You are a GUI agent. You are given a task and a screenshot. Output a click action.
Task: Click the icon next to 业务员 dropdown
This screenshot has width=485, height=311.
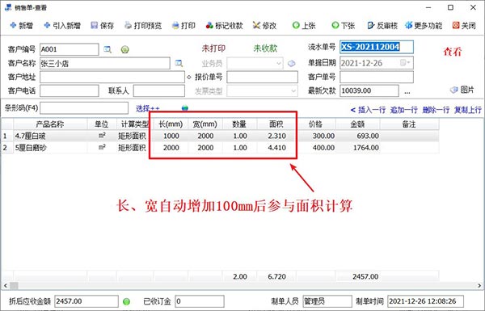click(291, 64)
